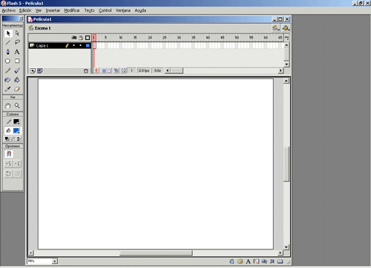The image size is (371, 268).
Task: Click the Add Layer button
Action: [33, 71]
